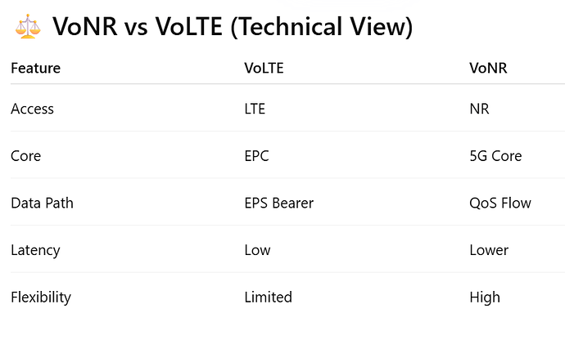Screen dimensions: 565x340
Task: Click the Low latency cell under VoLTE
Action: click(257, 250)
